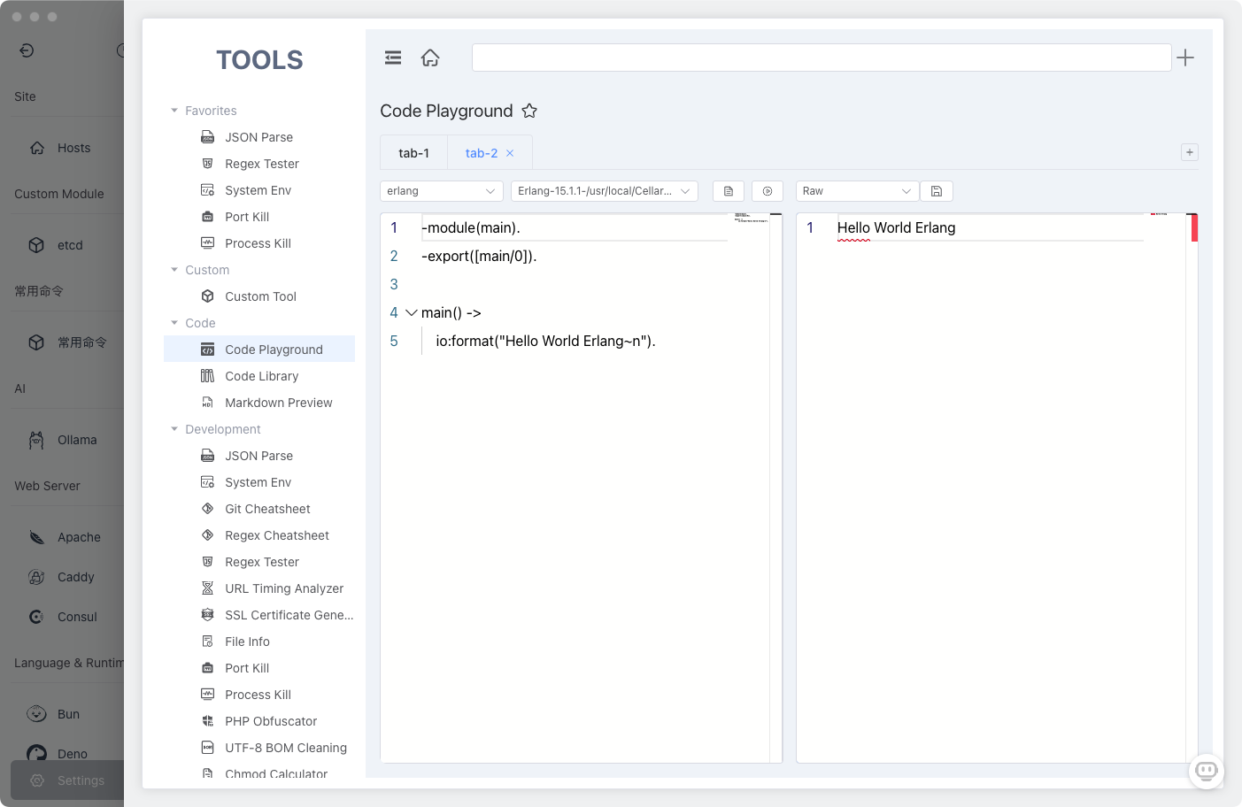Click the Code Library books icon
Viewport: 1242px width, 807px height.
tap(207, 376)
